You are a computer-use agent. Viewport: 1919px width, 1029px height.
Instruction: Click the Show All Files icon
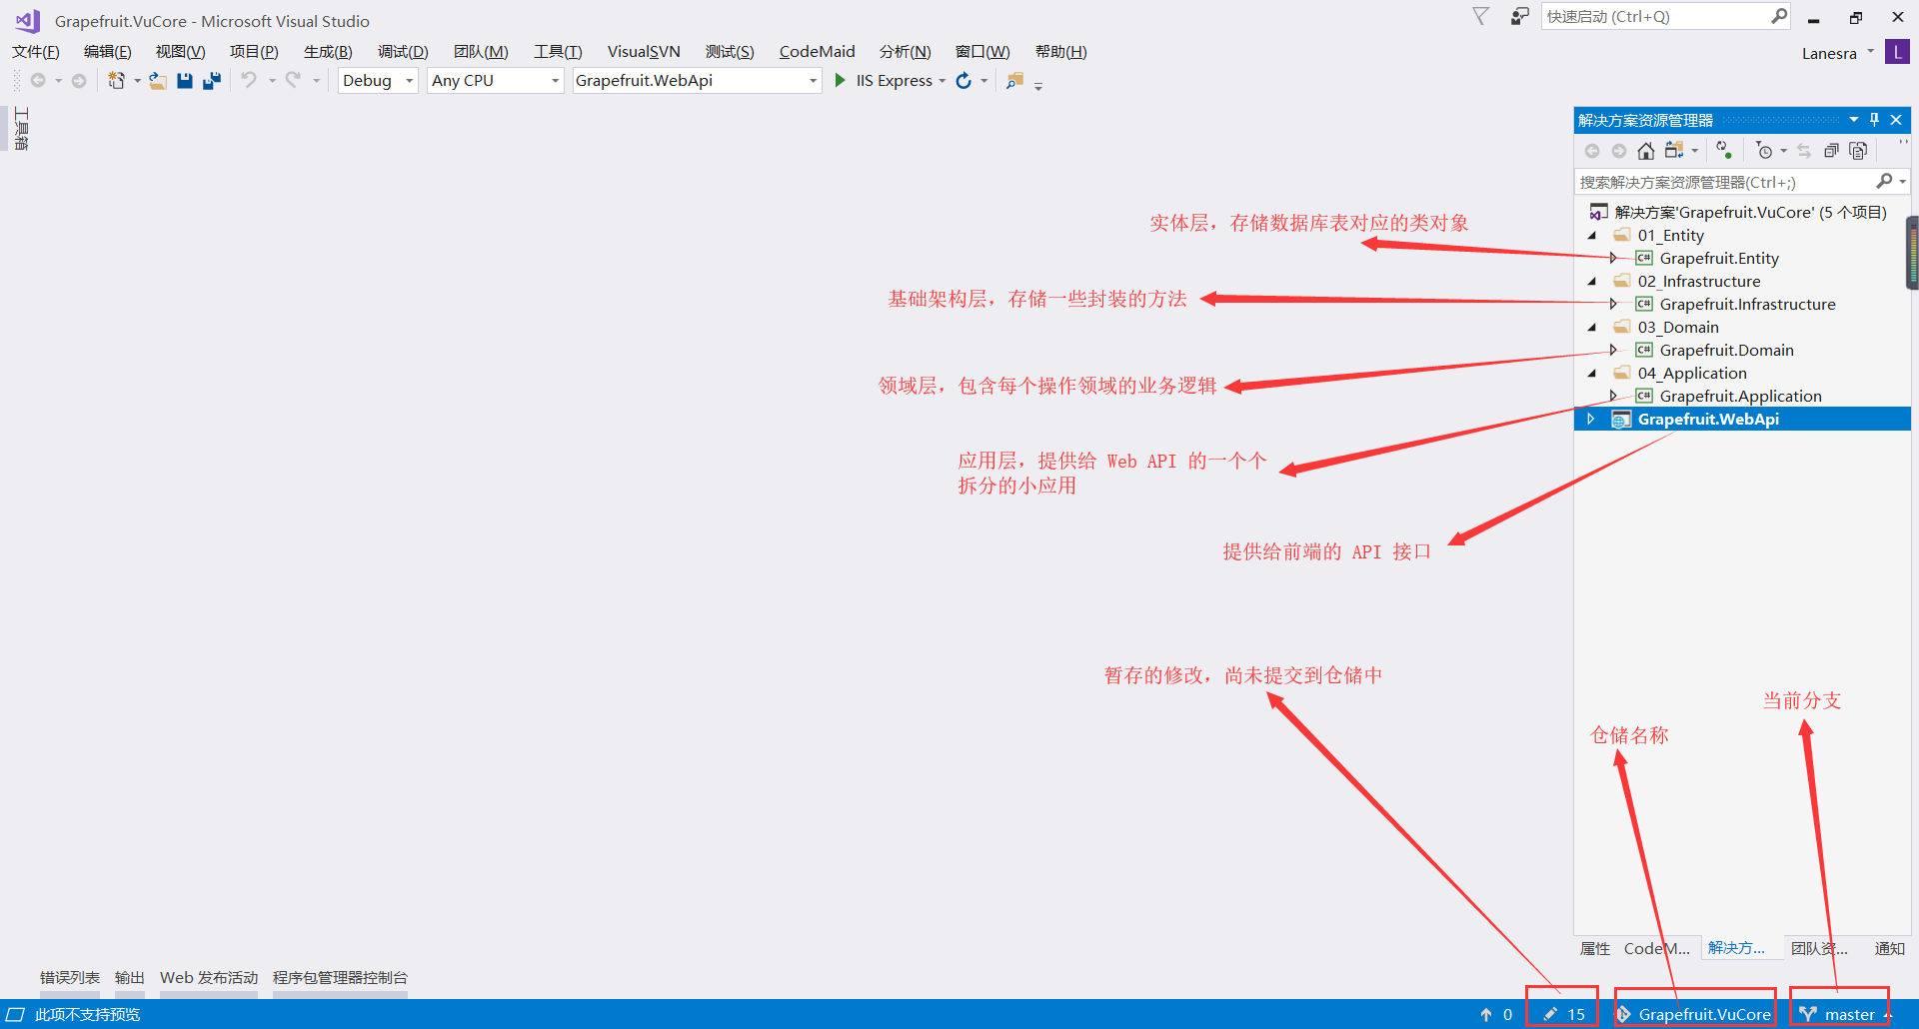point(1858,151)
